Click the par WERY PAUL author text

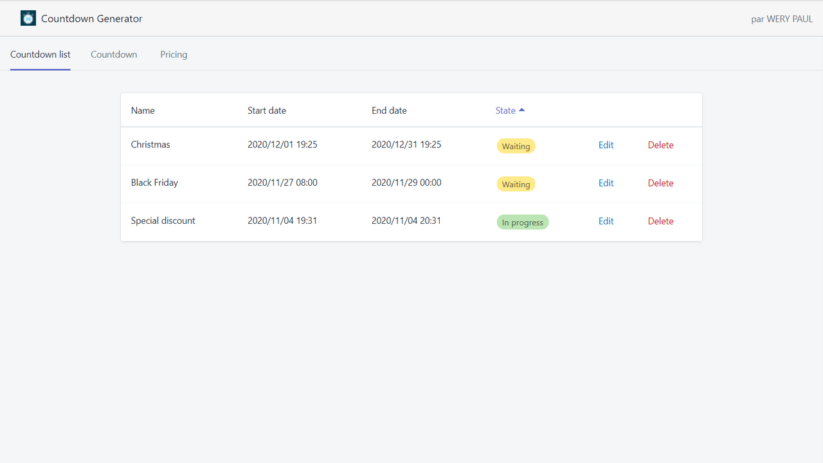pos(782,19)
